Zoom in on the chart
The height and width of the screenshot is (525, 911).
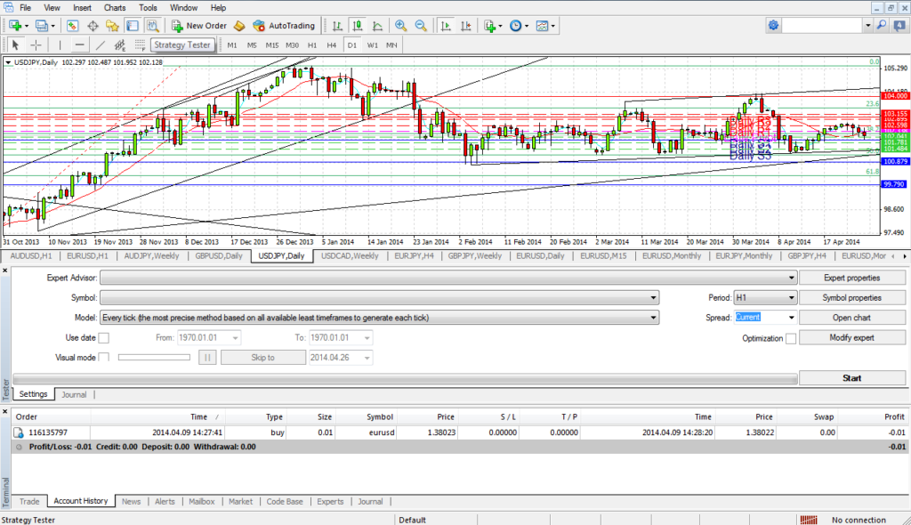401,26
